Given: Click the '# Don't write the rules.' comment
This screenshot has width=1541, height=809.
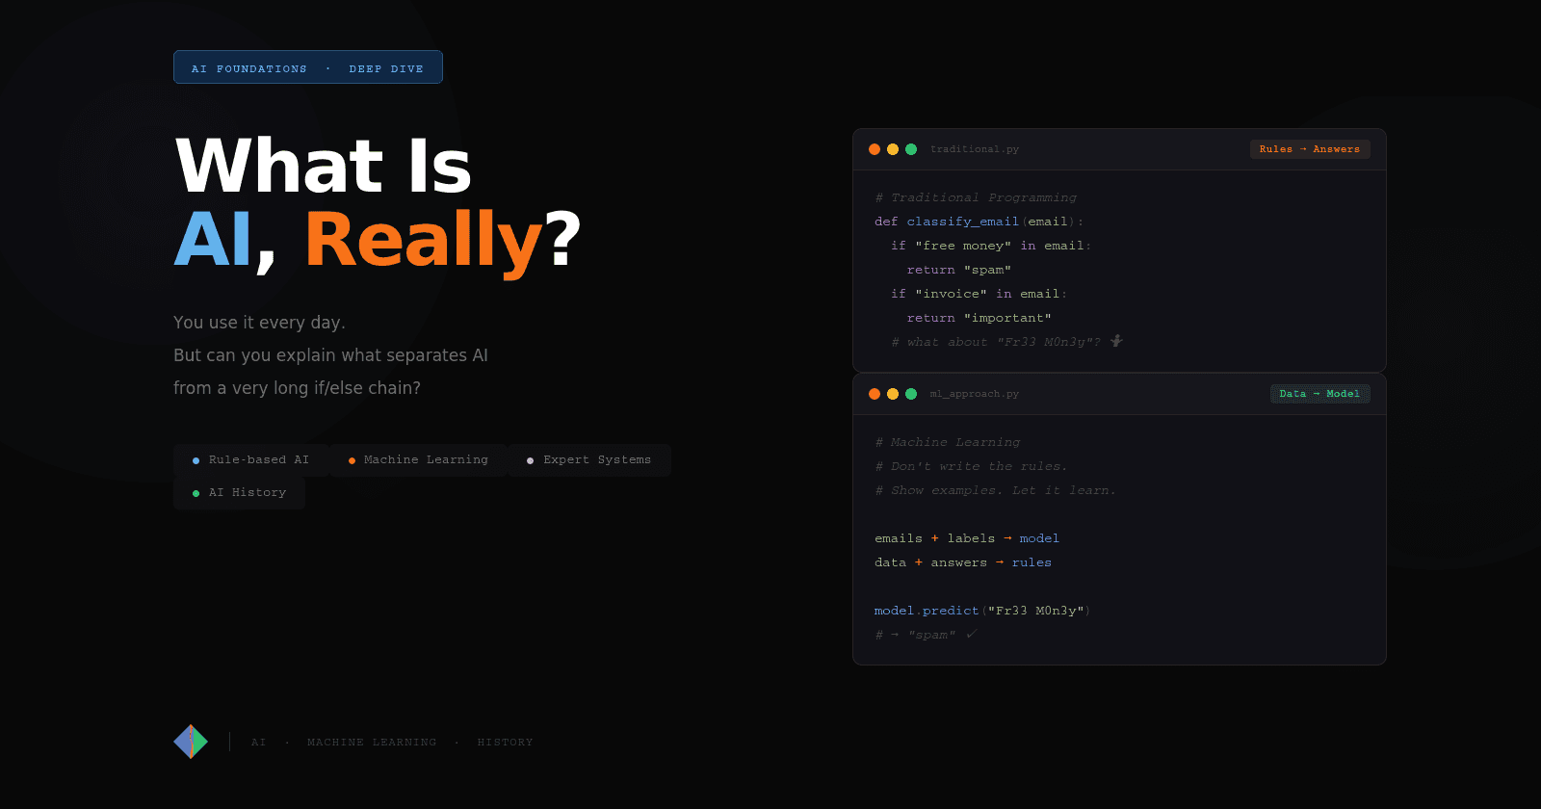Looking at the screenshot, I should [x=971, y=466].
